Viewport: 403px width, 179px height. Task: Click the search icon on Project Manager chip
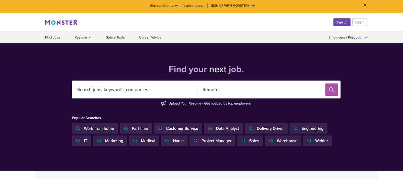[195, 141]
